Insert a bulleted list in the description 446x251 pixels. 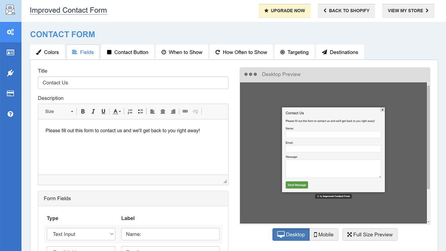coord(140,111)
